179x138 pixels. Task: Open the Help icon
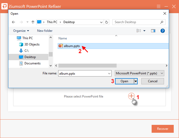click(163, 31)
